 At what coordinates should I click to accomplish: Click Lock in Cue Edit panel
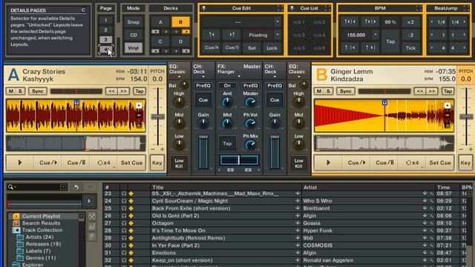tap(272, 47)
